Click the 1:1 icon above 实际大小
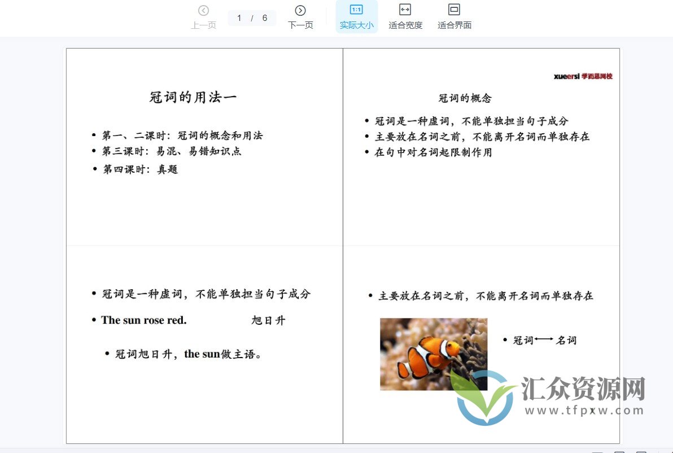673x453 pixels. point(356,10)
